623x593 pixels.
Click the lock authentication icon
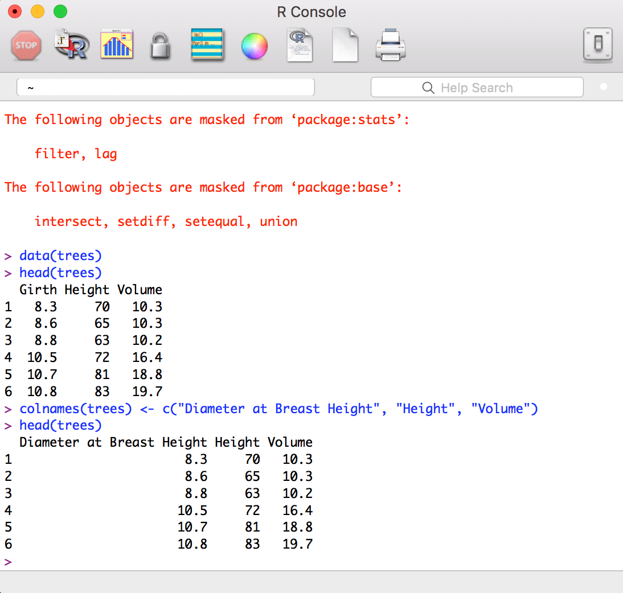(162, 46)
